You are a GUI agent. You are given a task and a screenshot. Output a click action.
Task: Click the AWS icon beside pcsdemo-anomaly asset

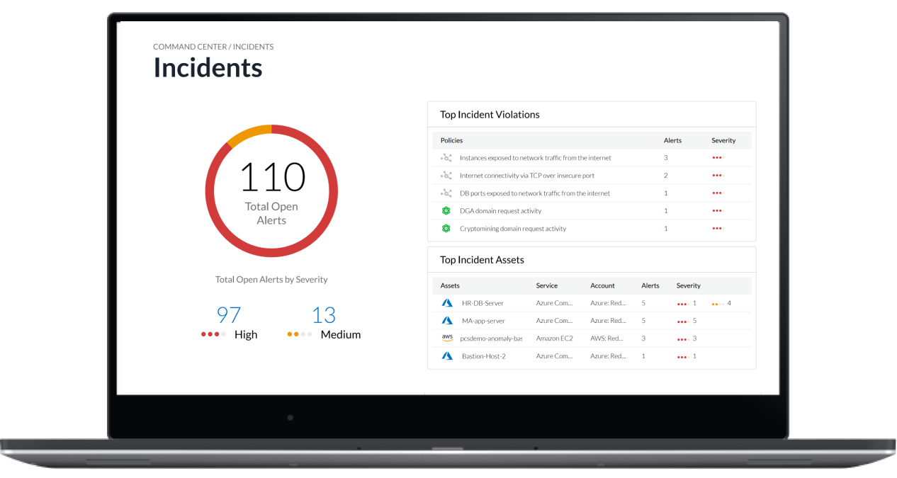point(447,338)
